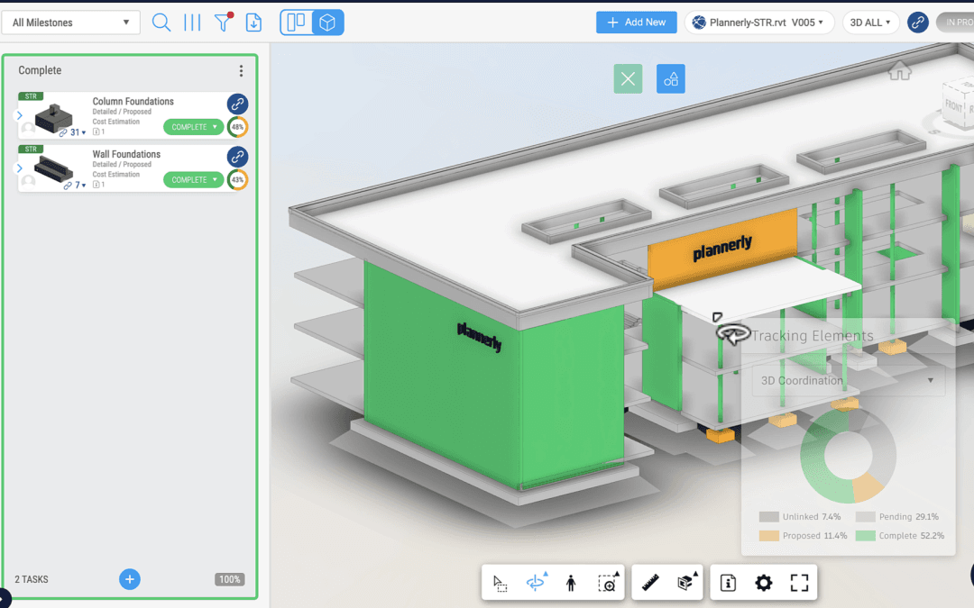Toggle full screen viewer mode
This screenshot has height=608, width=974.
799,583
